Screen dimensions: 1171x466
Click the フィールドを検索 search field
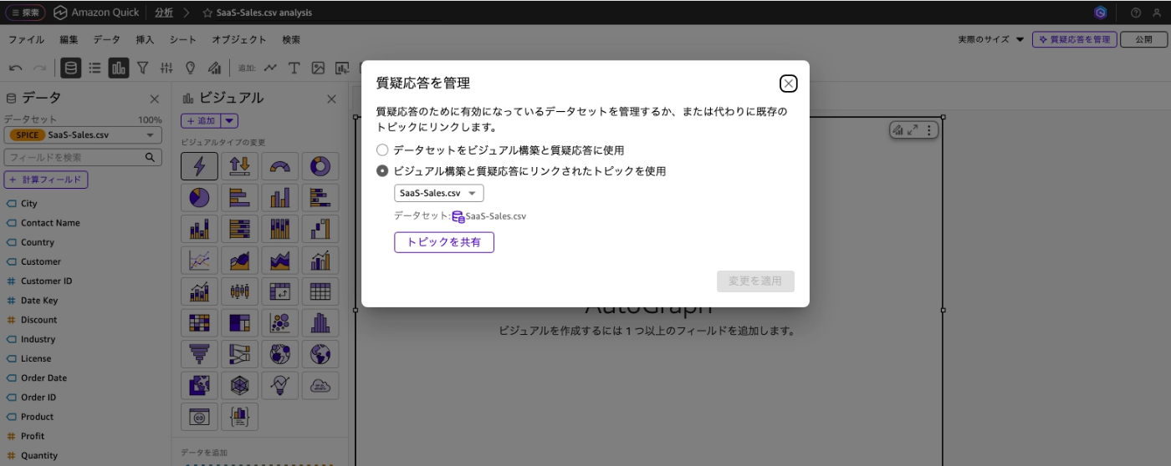83,157
